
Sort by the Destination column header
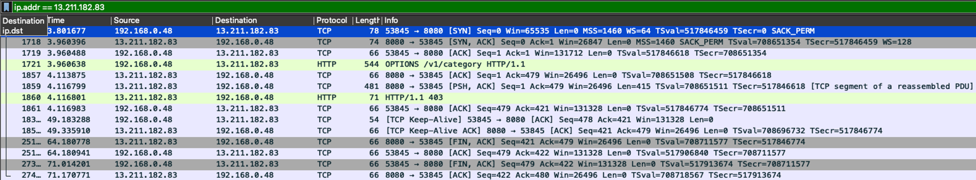click(x=263, y=20)
